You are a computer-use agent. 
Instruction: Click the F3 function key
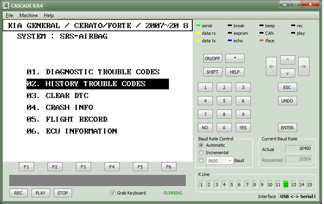(x=83, y=166)
